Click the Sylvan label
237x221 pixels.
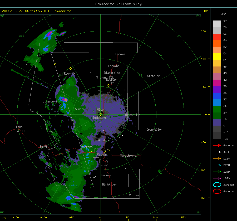click(x=101, y=78)
